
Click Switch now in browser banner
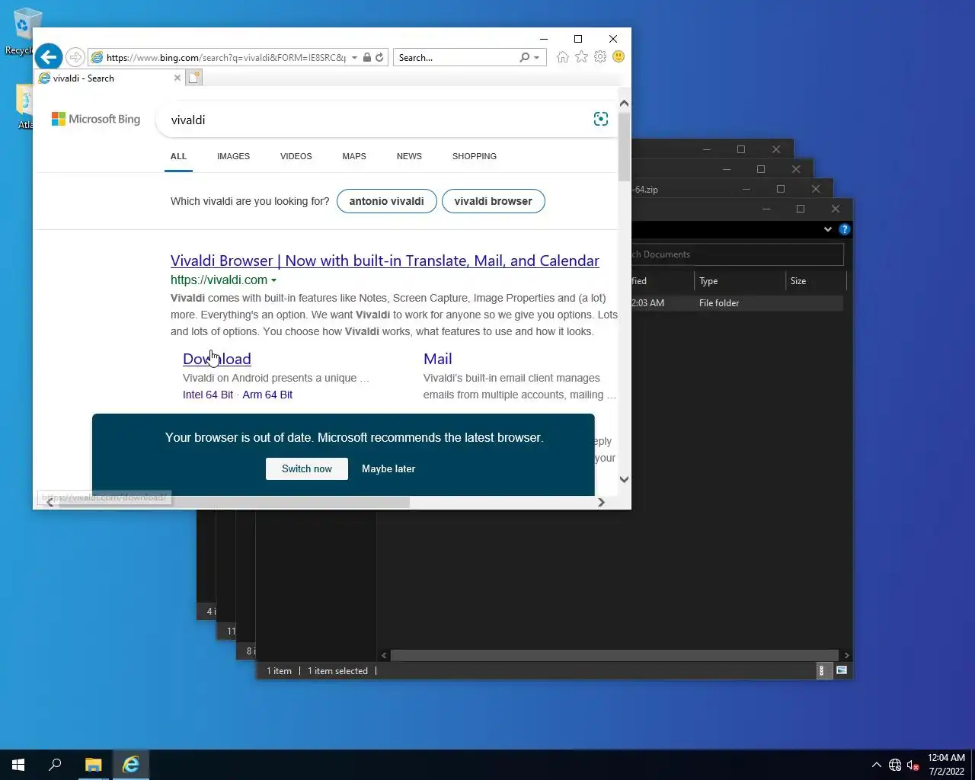(307, 468)
